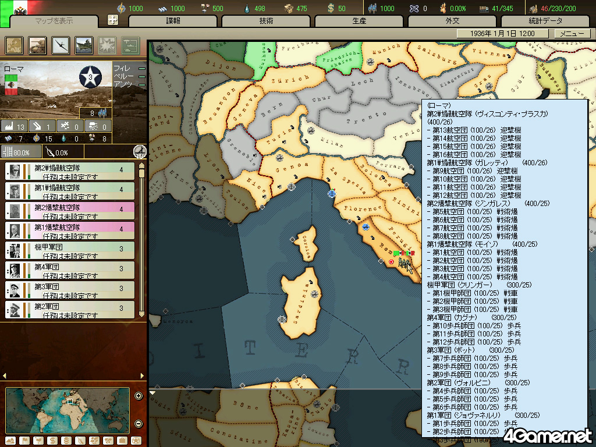Image resolution: width=596 pixels, height=447 pixels.
Task: Click right arrow above the minimap
Action: point(142,375)
